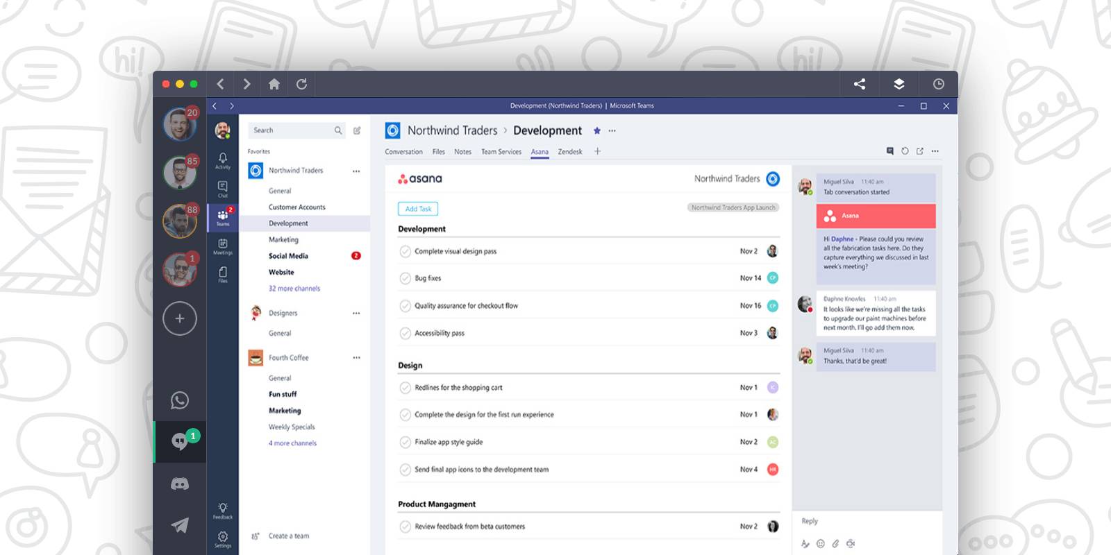The height and width of the screenshot is (555, 1111).
Task: Open Files in Teams rail
Action: tap(223, 275)
